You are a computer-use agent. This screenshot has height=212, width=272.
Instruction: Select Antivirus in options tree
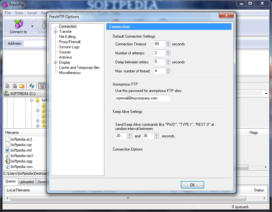click(x=66, y=57)
